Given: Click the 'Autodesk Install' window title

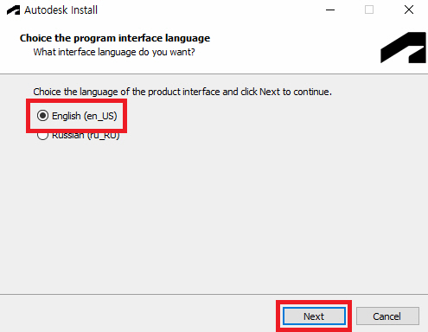Looking at the screenshot, I should [61, 10].
